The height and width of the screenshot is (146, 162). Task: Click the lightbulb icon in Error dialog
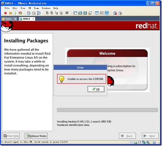62,79
